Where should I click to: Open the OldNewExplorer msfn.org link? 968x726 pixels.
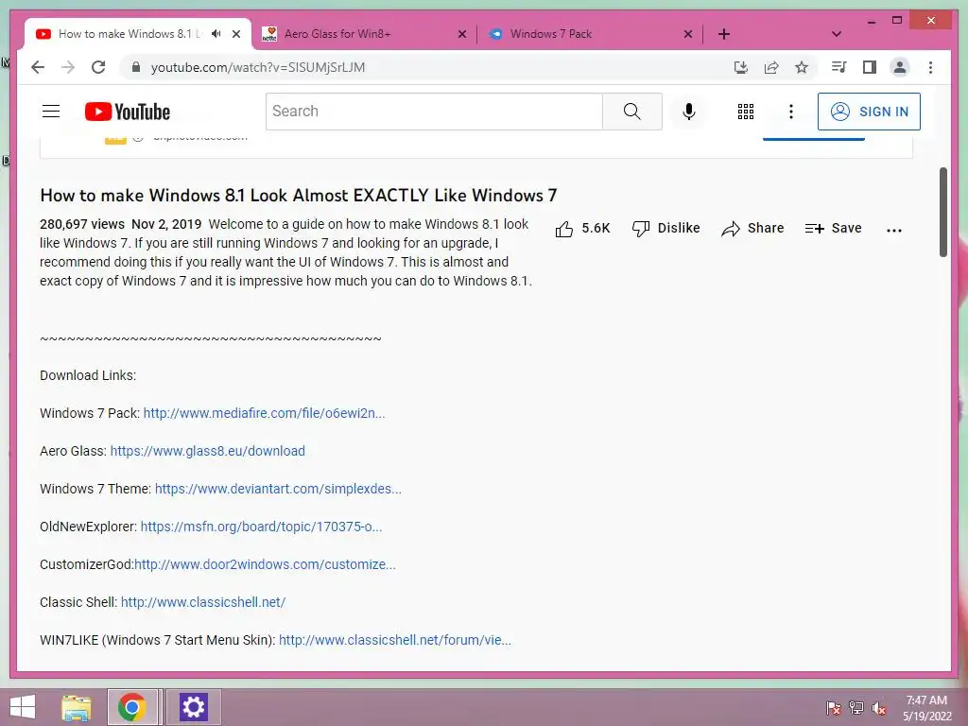pos(261,527)
